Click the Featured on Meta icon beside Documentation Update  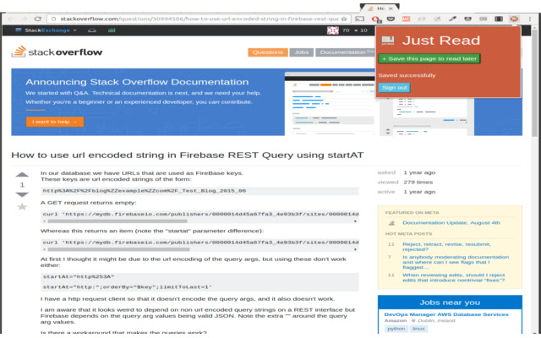point(391,223)
